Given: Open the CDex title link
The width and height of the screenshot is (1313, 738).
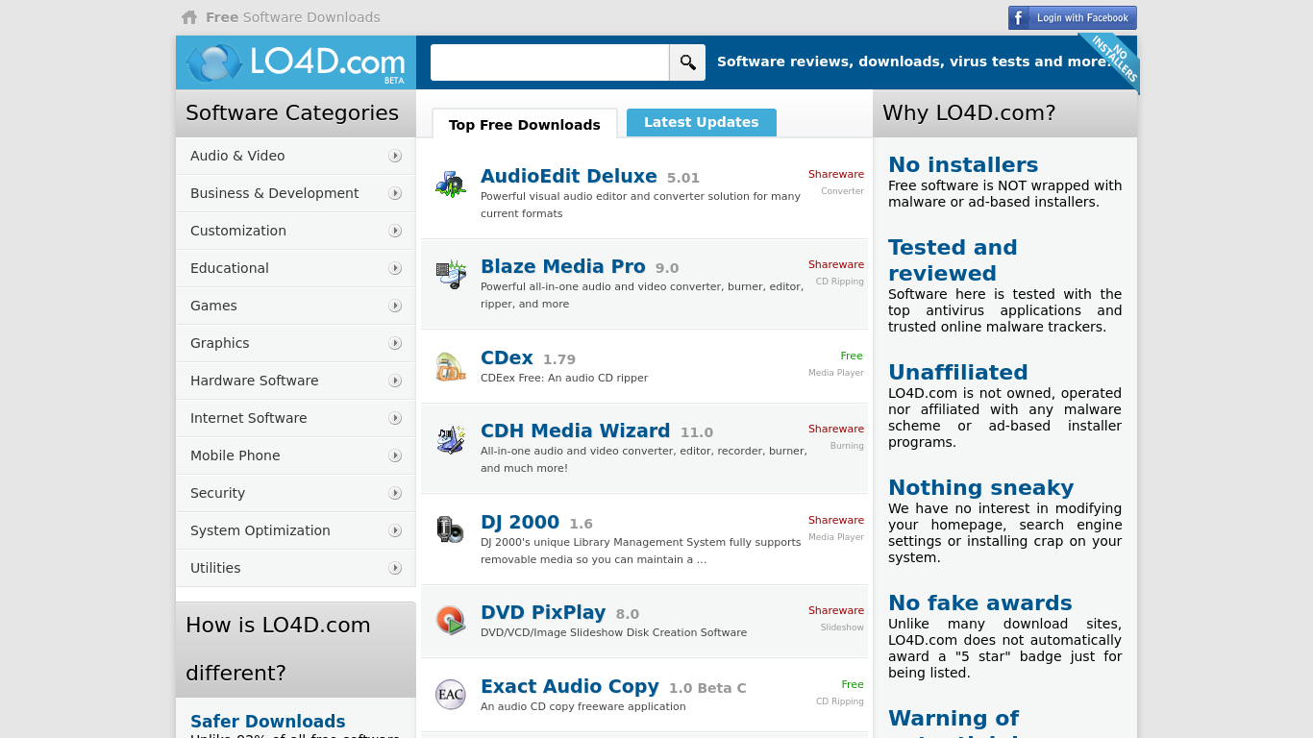Looking at the screenshot, I should 507,357.
